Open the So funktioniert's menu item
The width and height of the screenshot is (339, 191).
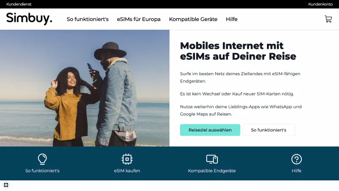click(88, 19)
